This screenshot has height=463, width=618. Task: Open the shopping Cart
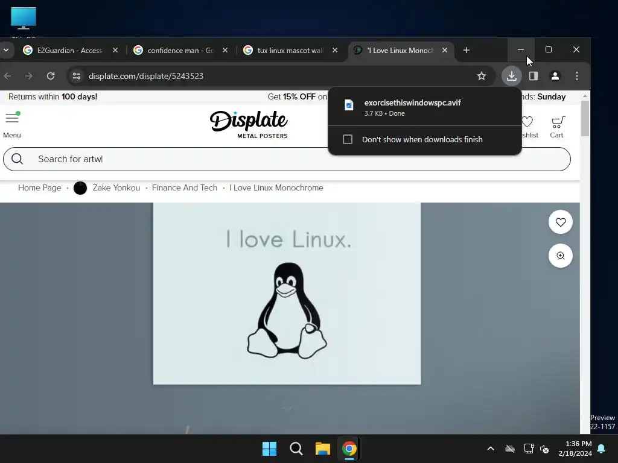[556, 127]
